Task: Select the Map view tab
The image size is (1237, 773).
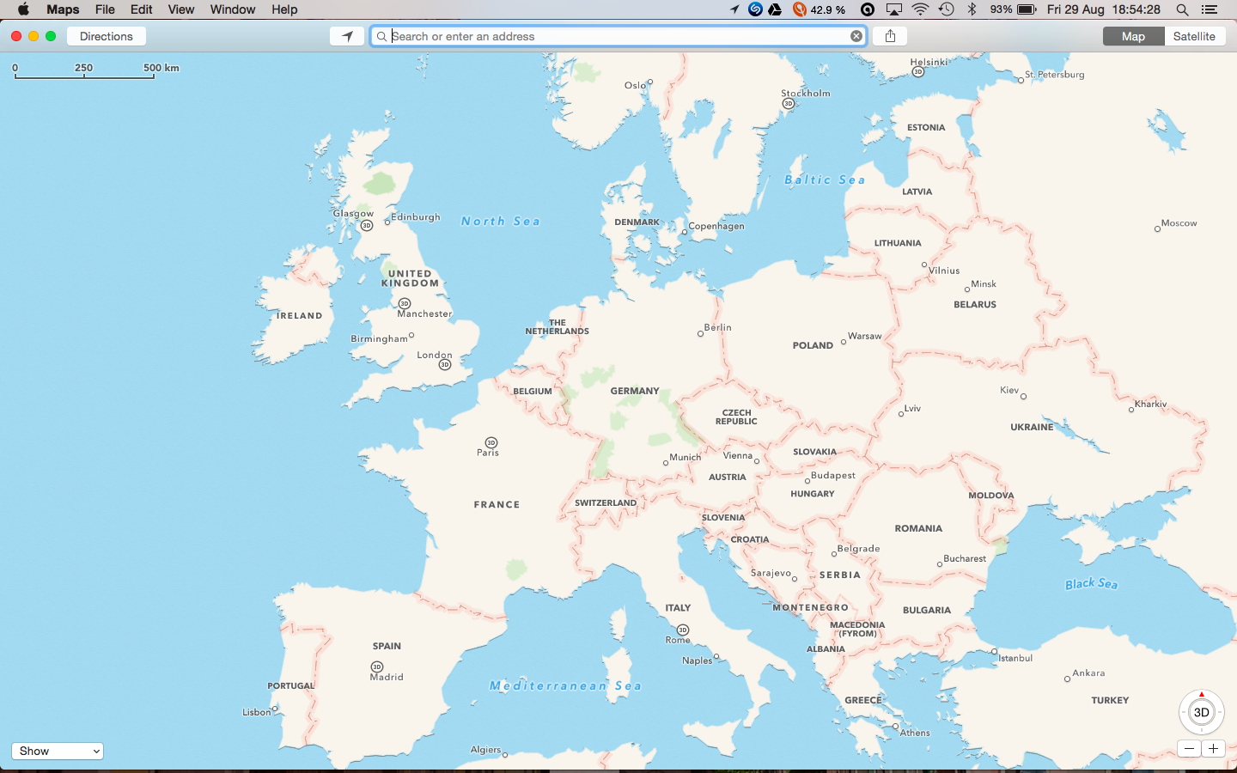Action: click(1133, 36)
